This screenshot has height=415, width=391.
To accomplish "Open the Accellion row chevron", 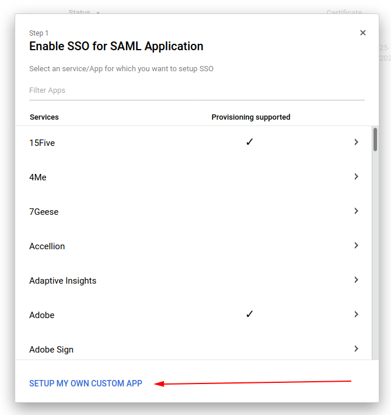I will point(357,245).
